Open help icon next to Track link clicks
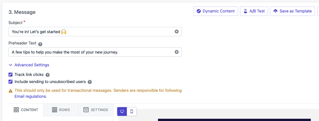 48,75
